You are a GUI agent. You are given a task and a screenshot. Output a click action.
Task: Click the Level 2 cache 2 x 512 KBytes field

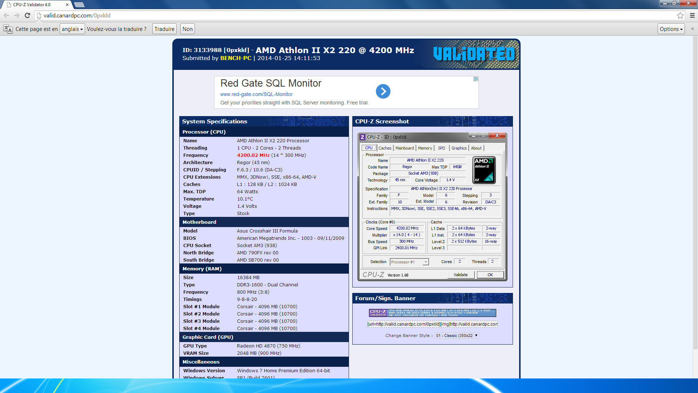464,242
